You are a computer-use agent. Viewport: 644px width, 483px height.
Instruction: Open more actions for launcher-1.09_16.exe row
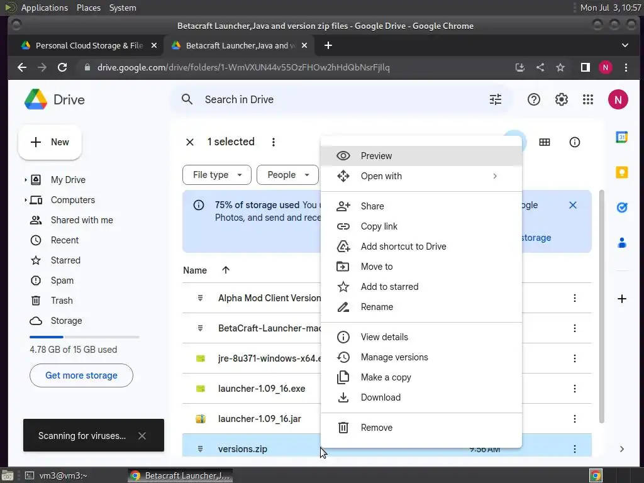(575, 389)
